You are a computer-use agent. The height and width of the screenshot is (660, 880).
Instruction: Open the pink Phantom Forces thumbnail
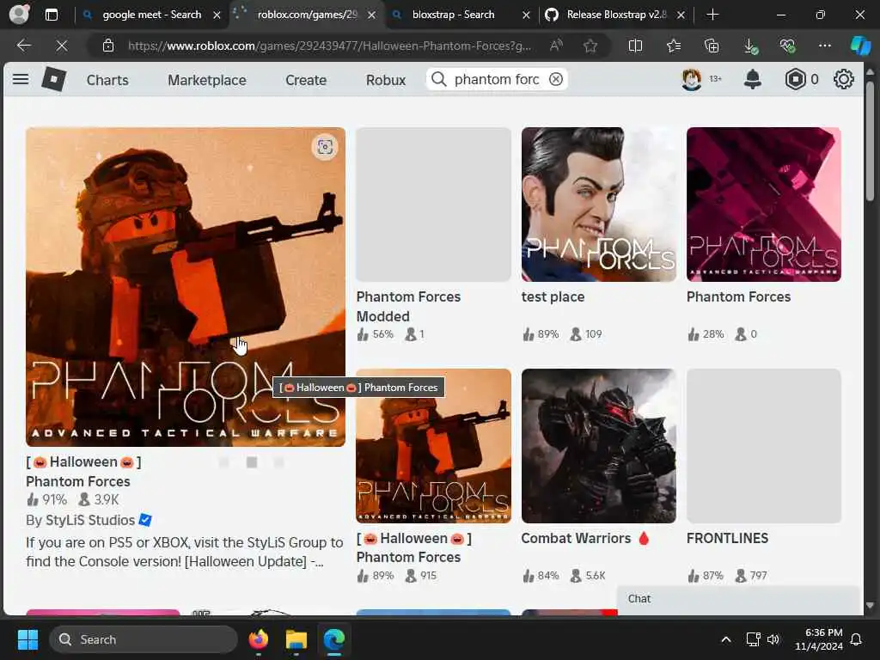click(x=763, y=205)
